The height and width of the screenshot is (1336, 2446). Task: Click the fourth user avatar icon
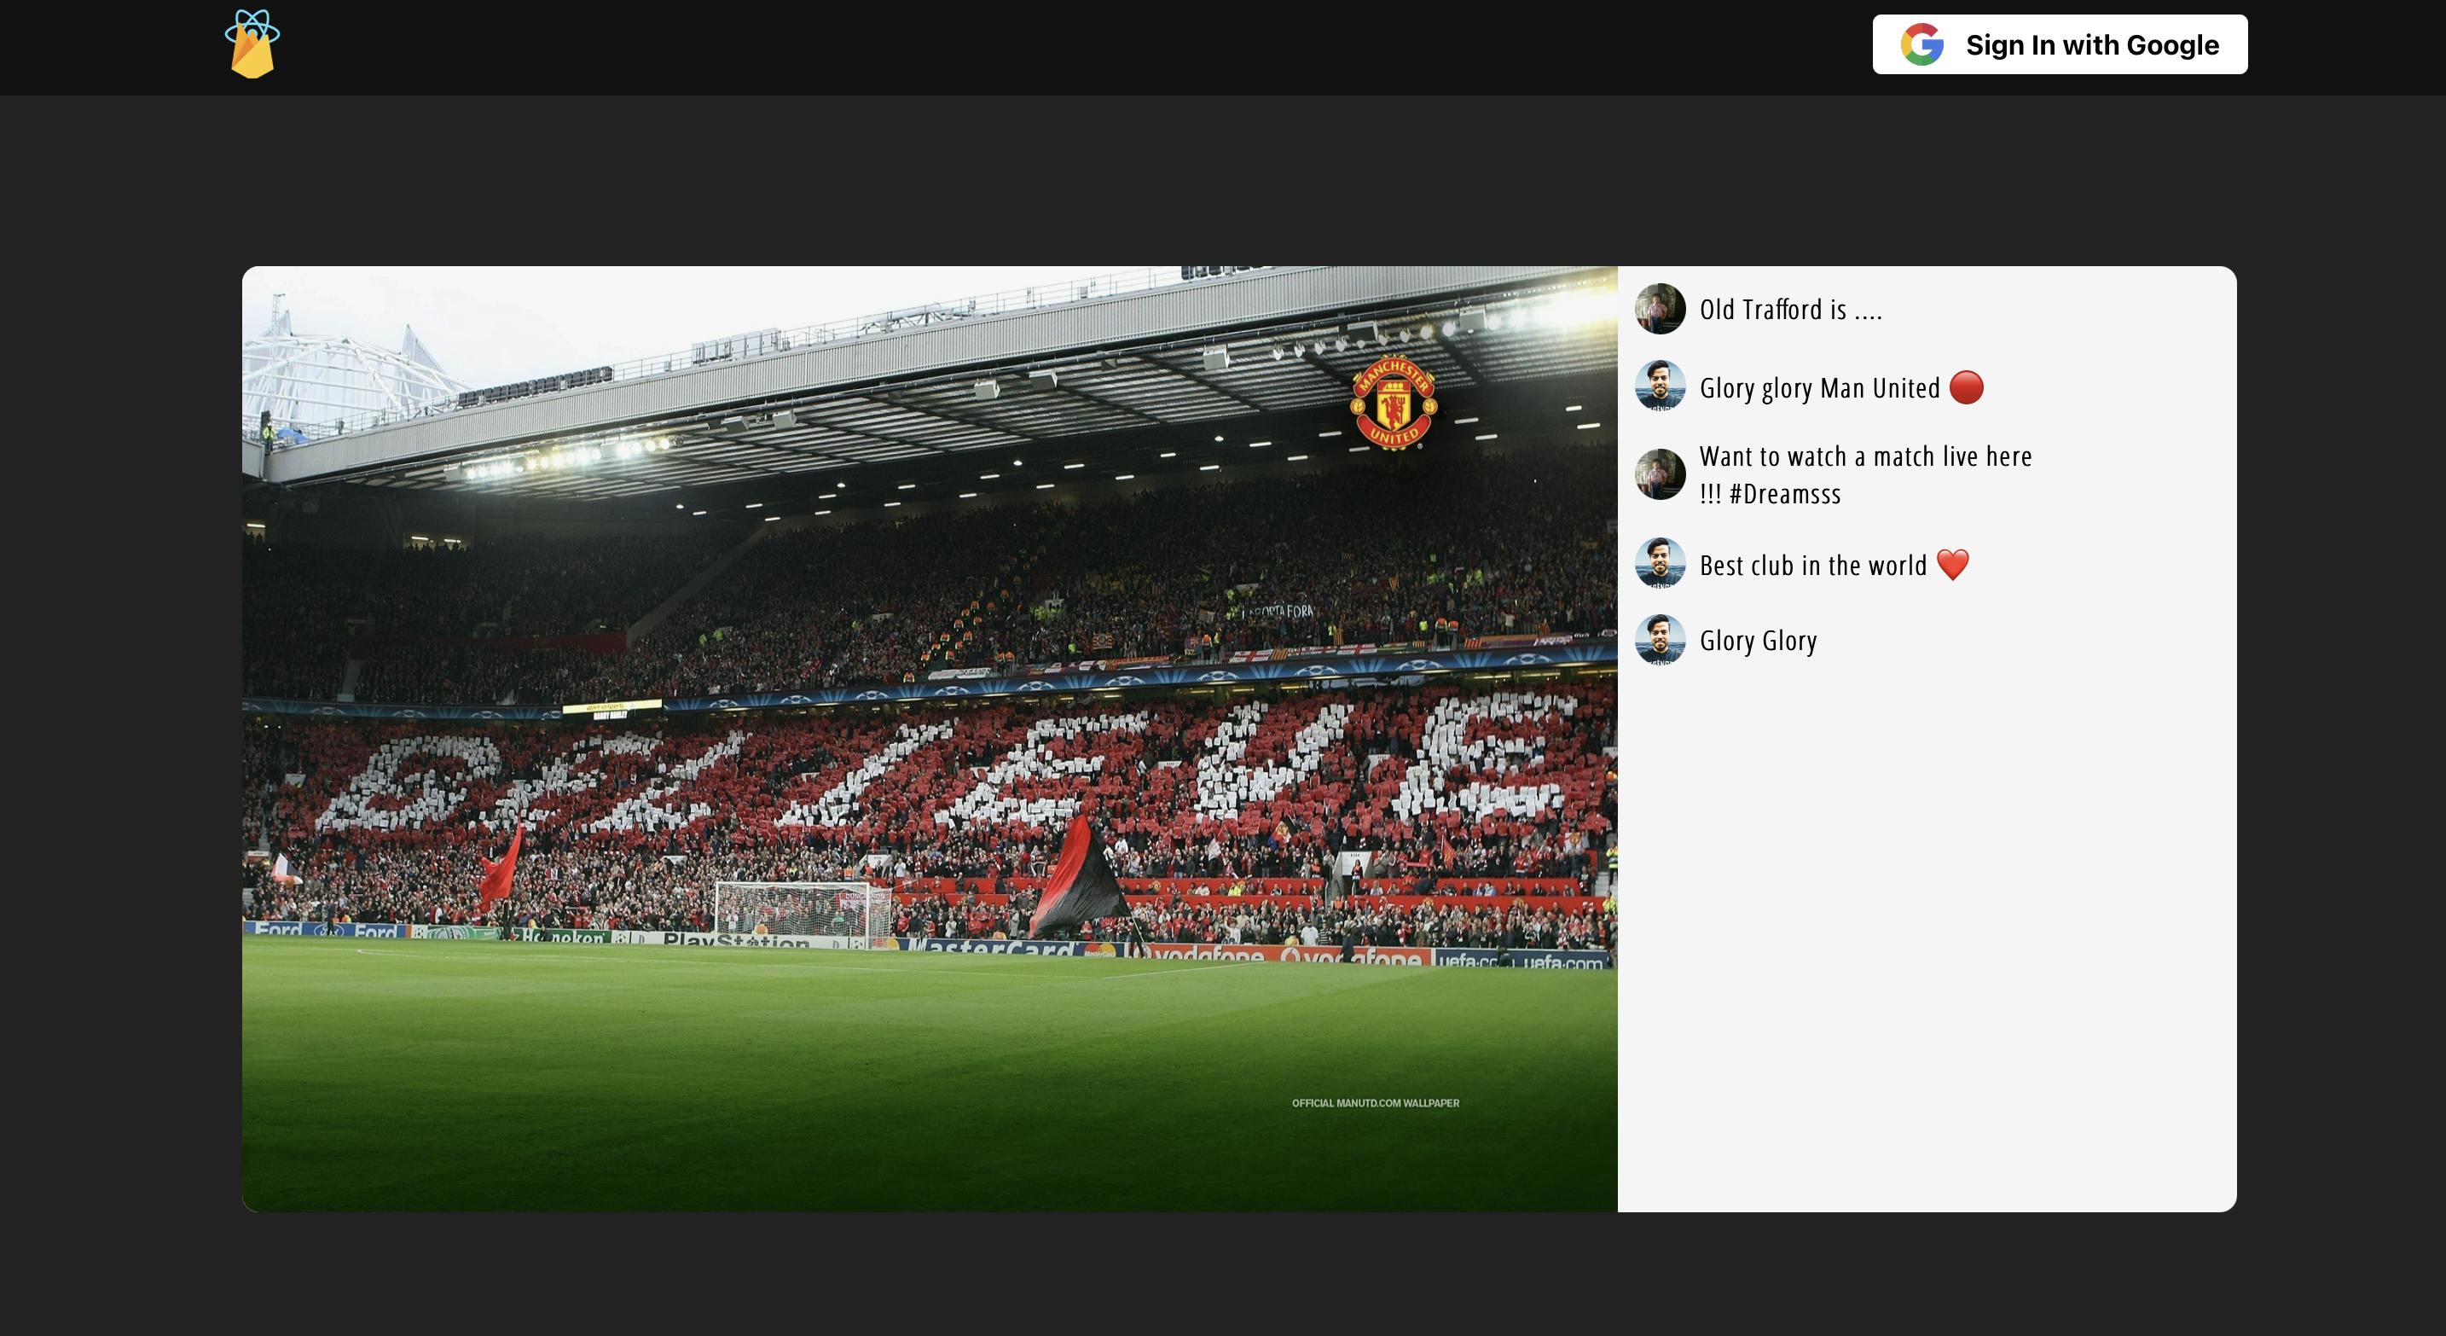click(x=1661, y=563)
